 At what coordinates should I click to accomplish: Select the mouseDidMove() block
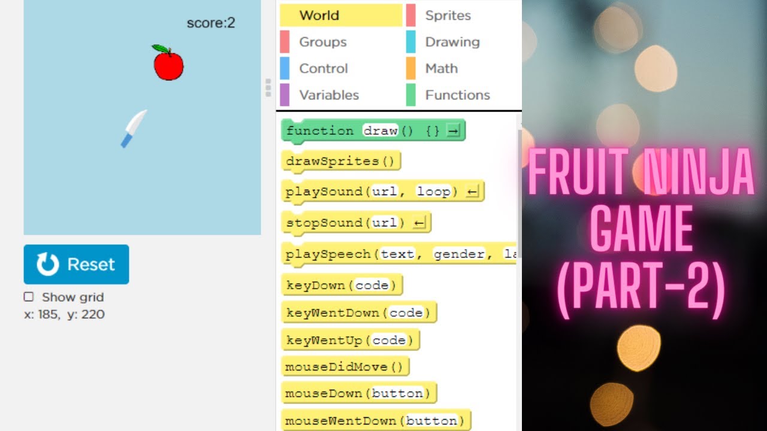[x=345, y=366]
